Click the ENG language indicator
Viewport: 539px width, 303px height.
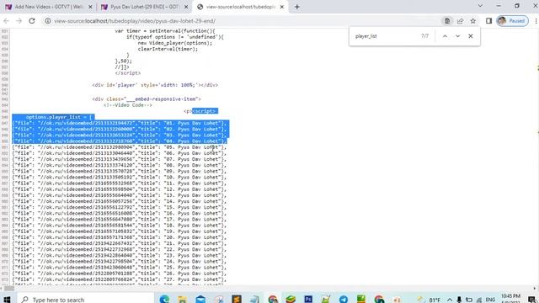tap(490, 300)
